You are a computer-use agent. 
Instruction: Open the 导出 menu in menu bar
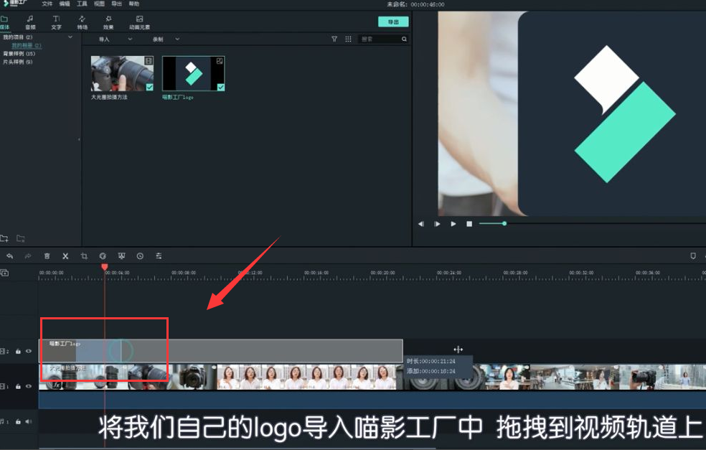click(117, 4)
